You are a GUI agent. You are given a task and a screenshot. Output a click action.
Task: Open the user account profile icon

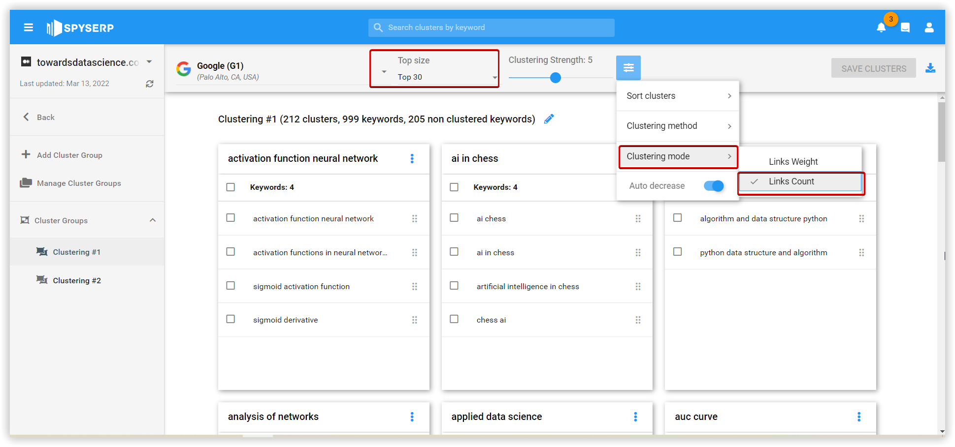click(x=929, y=28)
